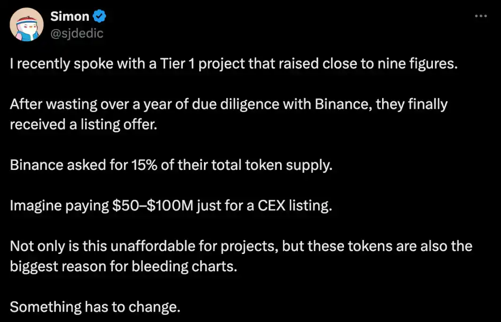501x322 pixels.
Task: Open the three-dot more options menu
Action: 481,16
